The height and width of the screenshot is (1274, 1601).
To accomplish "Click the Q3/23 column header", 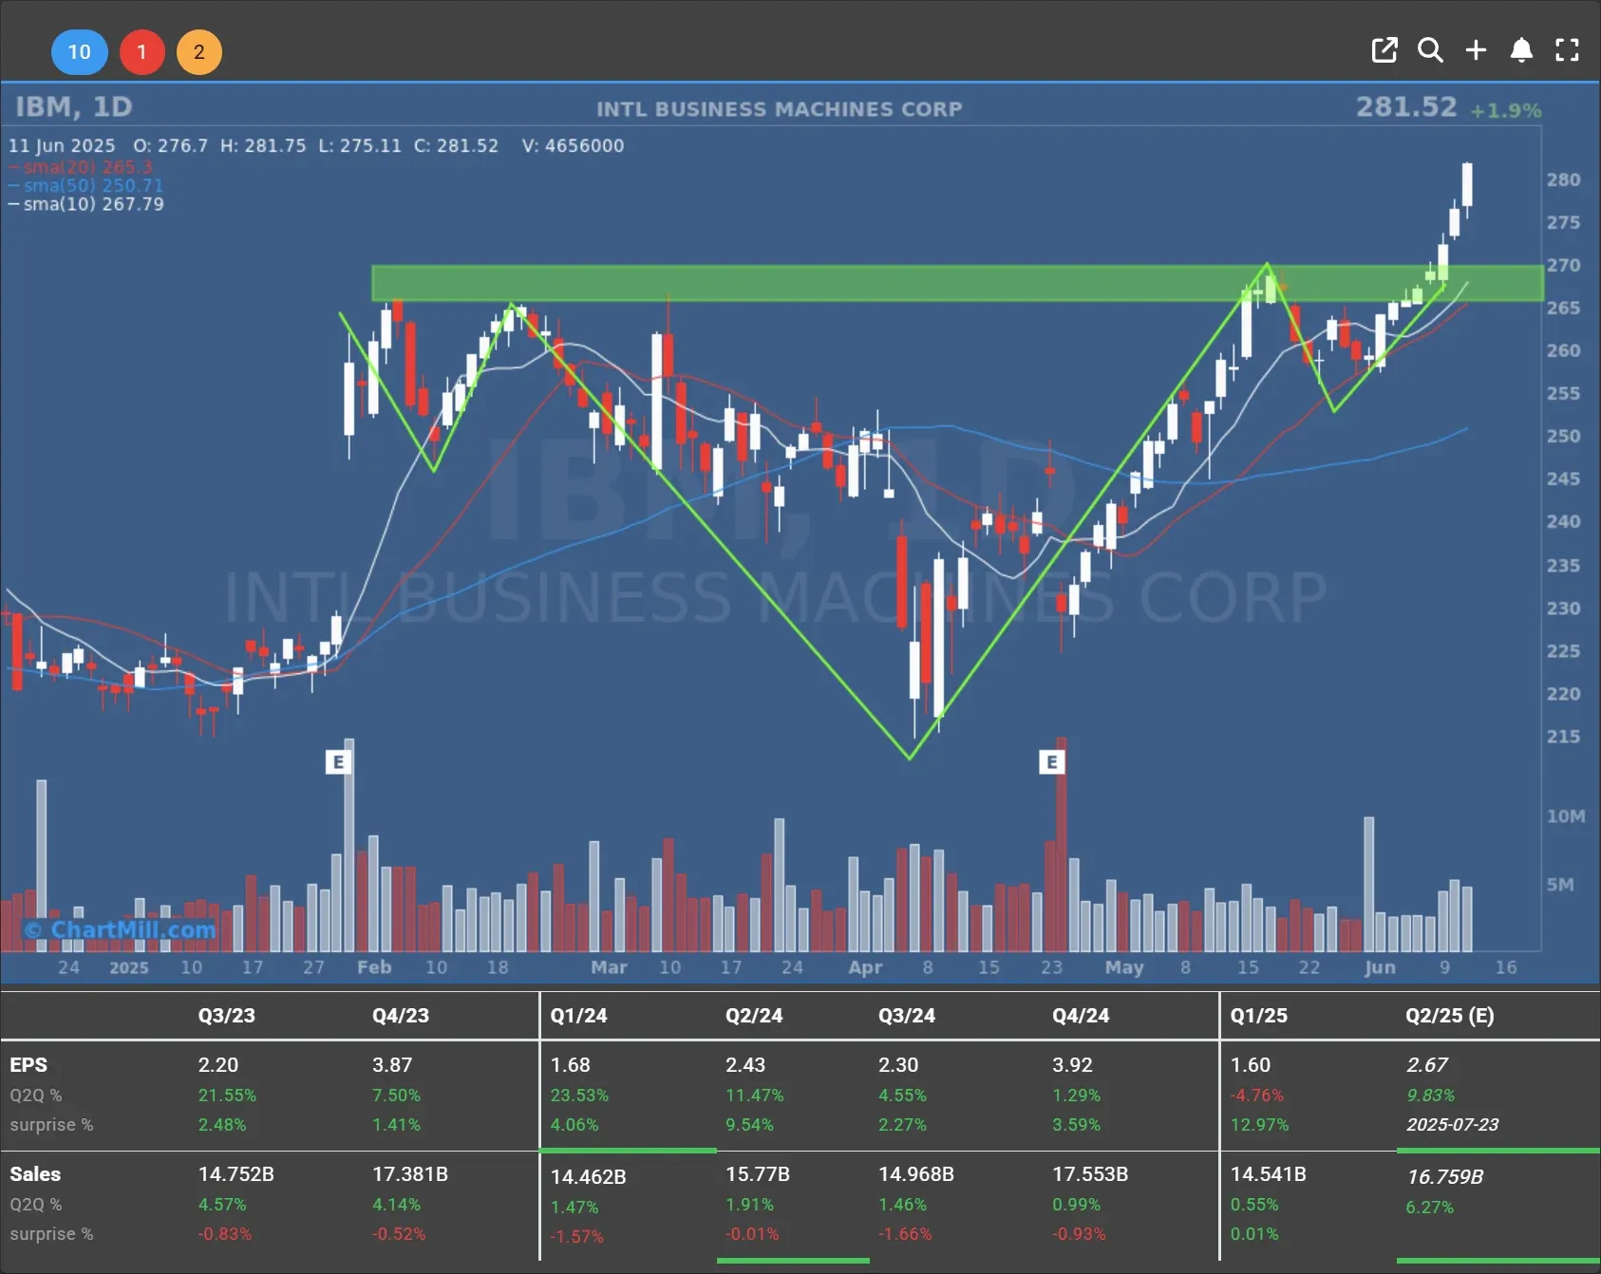I will click(226, 1015).
